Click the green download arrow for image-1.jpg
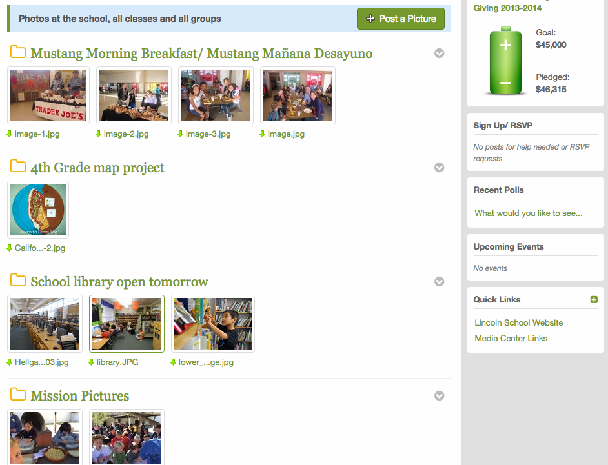This screenshot has height=465, width=608. (10, 134)
